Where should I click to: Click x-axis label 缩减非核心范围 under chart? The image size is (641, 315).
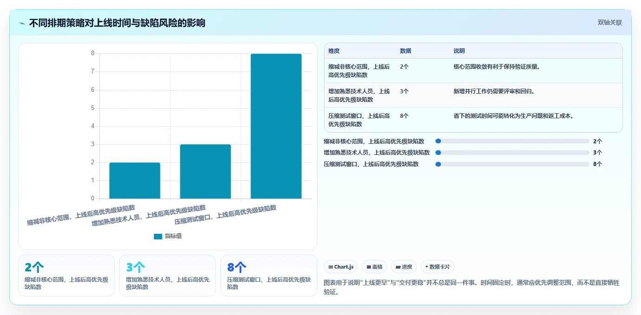pos(81,215)
